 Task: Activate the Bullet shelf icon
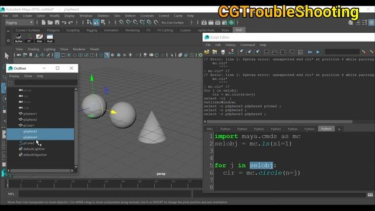pyautogui.click(x=18, y=38)
